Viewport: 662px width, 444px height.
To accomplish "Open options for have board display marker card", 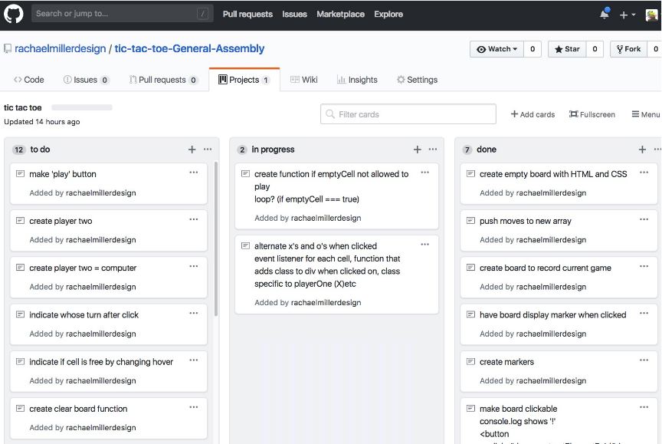I will click(644, 313).
